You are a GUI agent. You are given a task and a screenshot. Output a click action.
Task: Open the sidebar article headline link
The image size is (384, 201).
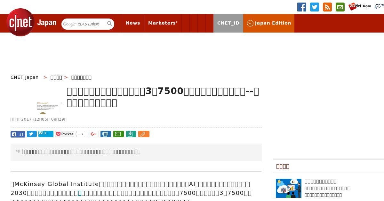click(x=320, y=181)
